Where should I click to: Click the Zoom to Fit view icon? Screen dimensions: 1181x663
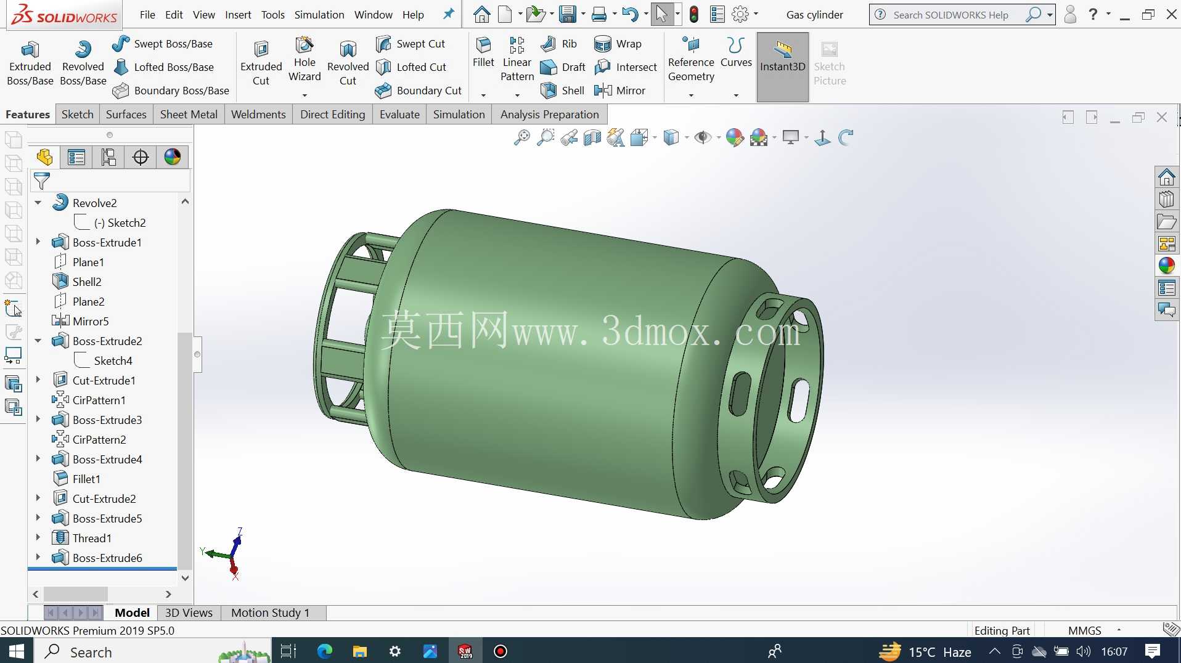(x=521, y=137)
